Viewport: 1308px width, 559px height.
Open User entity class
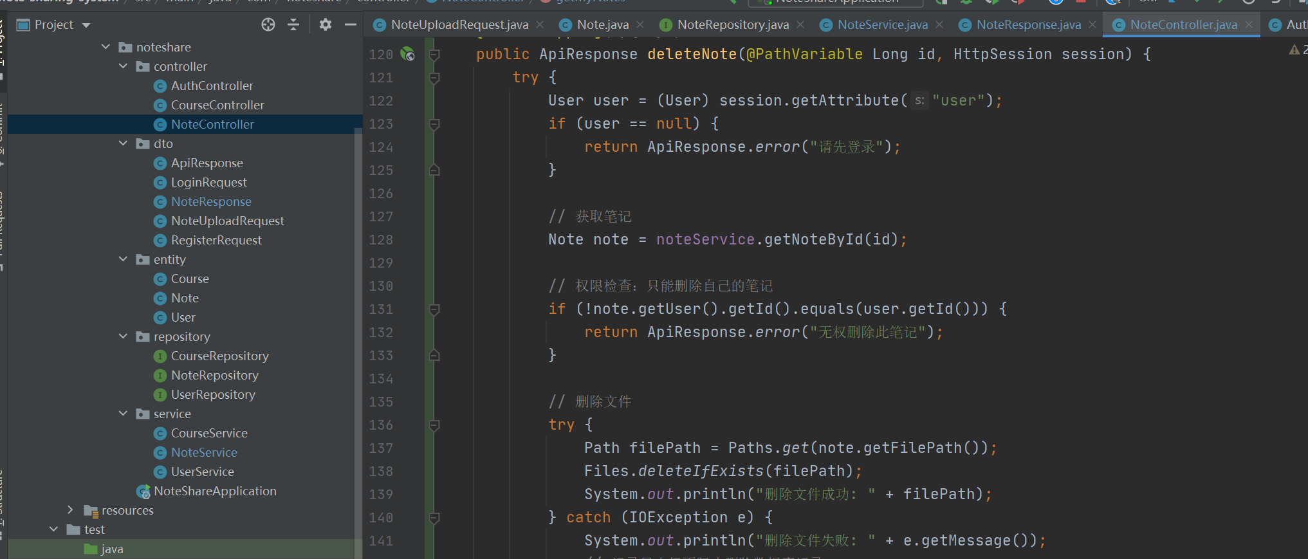[183, 317]
